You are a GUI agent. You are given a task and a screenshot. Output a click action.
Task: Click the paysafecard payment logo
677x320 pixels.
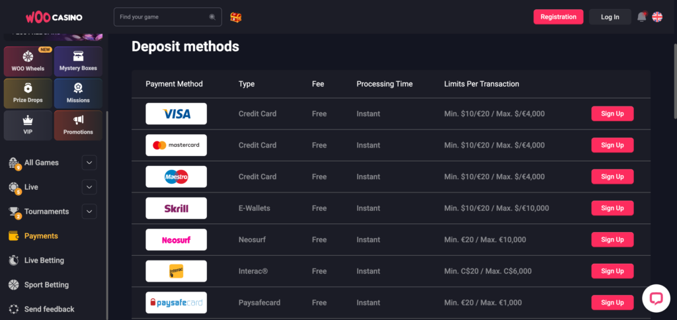176,302
